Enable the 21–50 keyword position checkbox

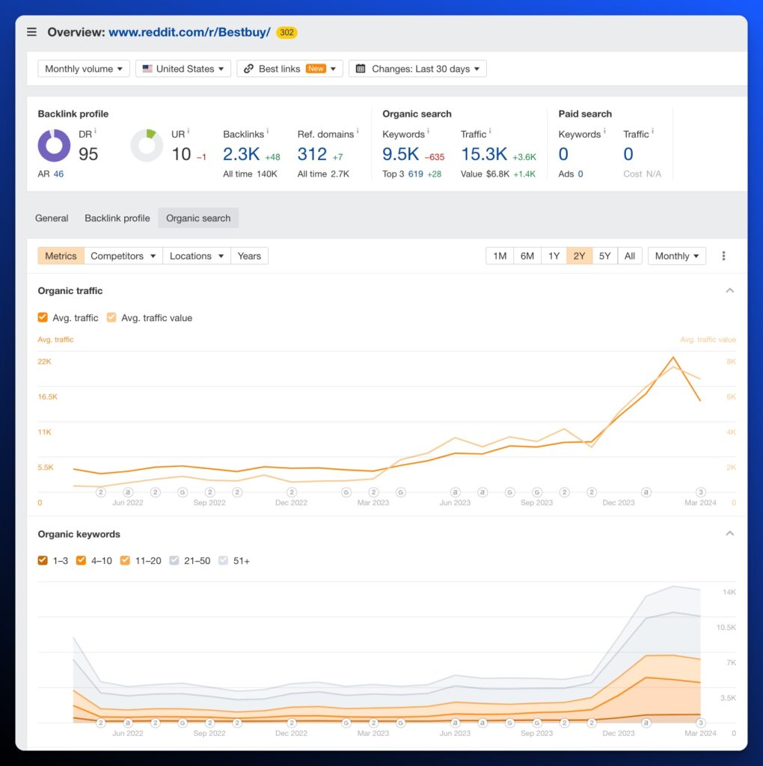coord(174,560)
